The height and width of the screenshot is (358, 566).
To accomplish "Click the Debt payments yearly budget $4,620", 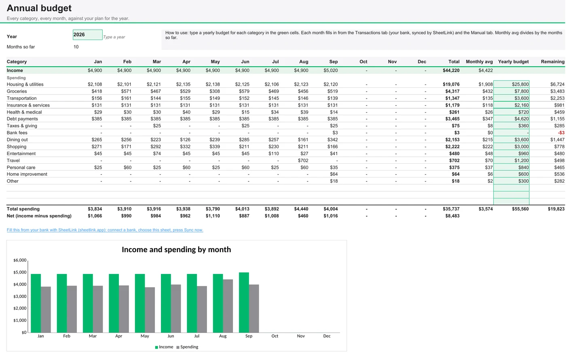I will [x=511, y=119].
